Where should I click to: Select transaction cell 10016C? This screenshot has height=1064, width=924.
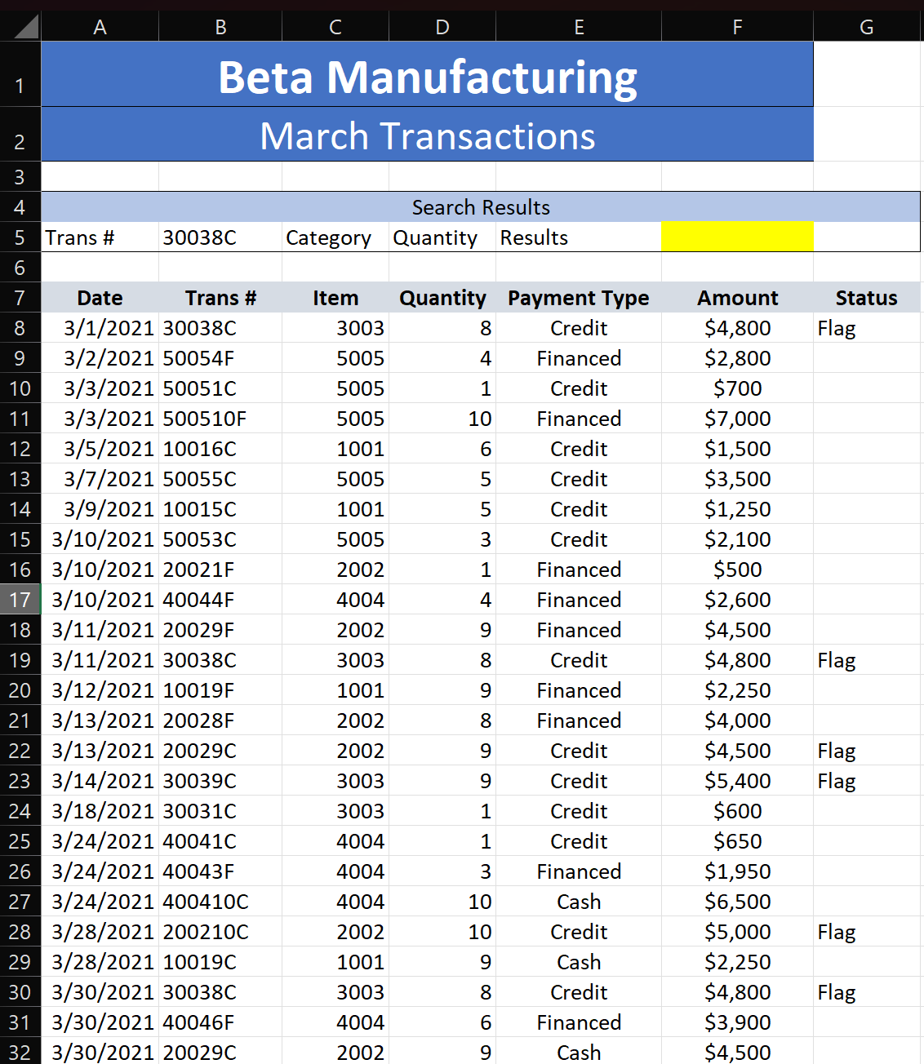220,449
